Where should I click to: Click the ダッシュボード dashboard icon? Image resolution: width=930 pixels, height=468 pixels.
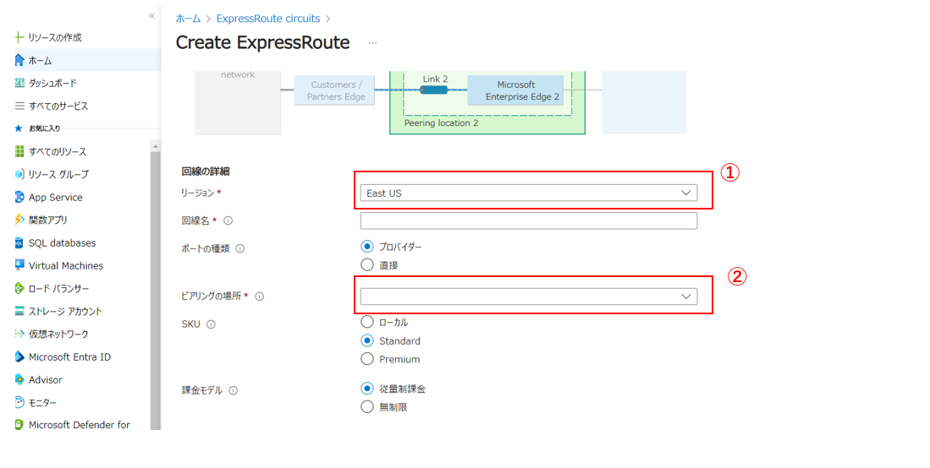point(19,83)
